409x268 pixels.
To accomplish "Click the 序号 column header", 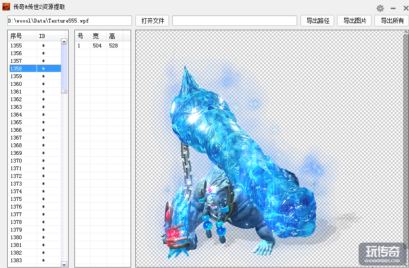I will click(x=22, y=36).
